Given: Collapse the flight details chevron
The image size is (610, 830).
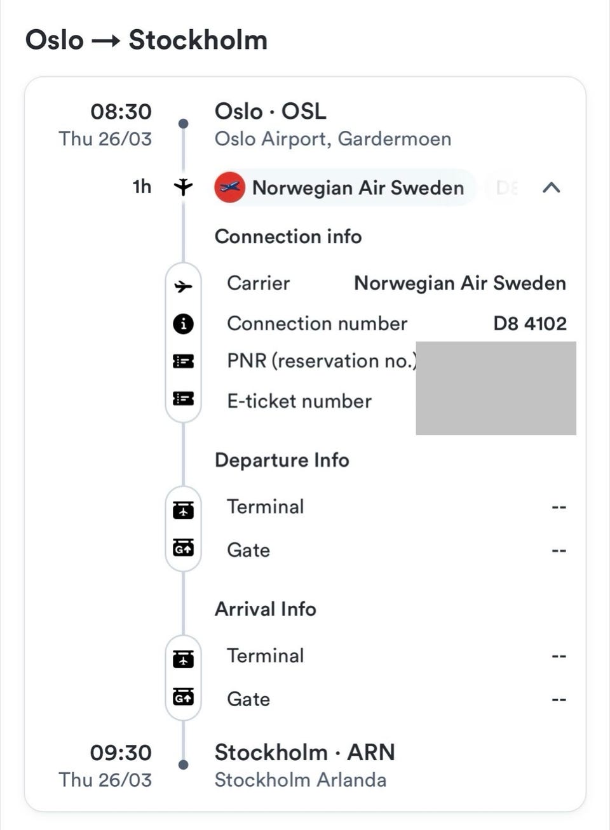Looking at the screenshot, I should [551, 187].
